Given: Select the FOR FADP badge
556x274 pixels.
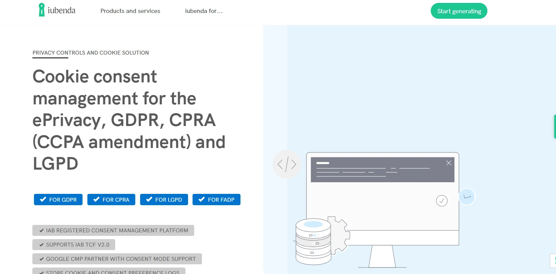Looking at the screenshot, I should 217,200.
